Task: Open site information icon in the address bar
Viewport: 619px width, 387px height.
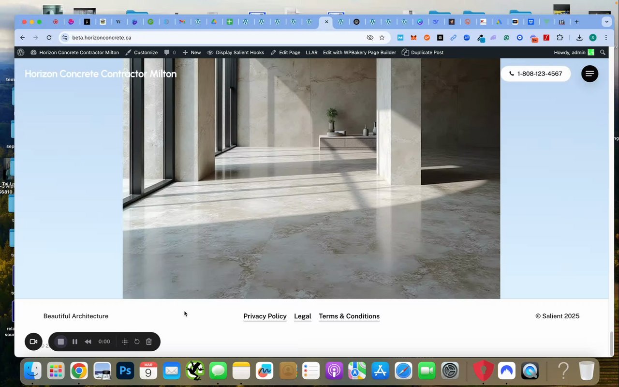Action: point(65,37)
